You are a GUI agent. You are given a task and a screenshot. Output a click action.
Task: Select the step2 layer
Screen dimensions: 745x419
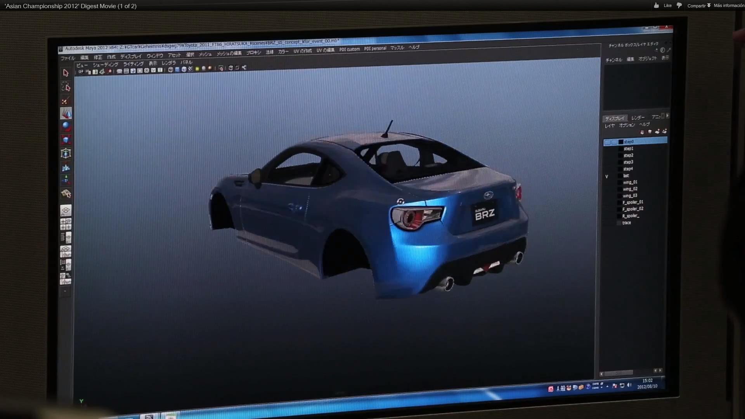click(x=628, y=155)
